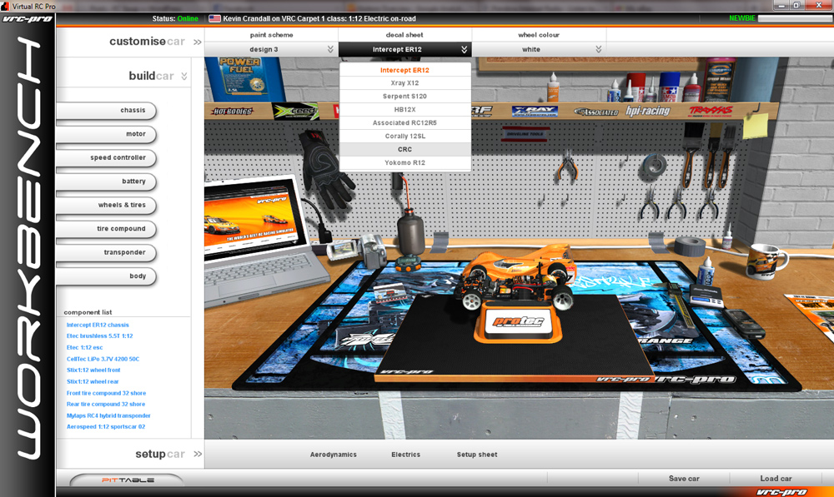Image resolution: width=834 pixels, height=497 pixels.
Task: Click Mylaps RC4 hybrid transponder link
Action: [108, 415]
